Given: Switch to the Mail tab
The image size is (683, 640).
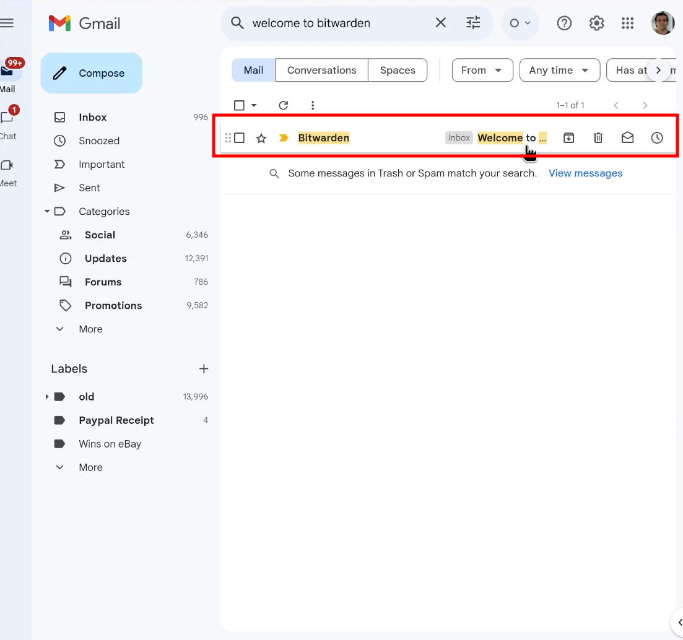Looking at the screenshot, I should [253, 70].
